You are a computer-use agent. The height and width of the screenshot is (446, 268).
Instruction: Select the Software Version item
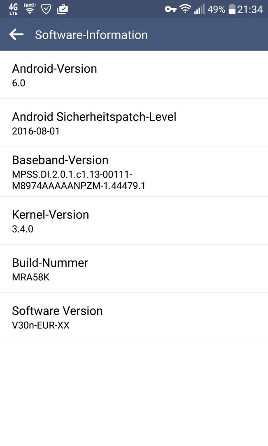(x=134, y=317)
